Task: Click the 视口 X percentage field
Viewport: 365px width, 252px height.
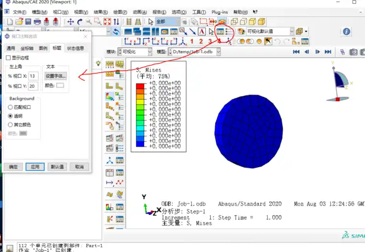Action: pos(33,76)
